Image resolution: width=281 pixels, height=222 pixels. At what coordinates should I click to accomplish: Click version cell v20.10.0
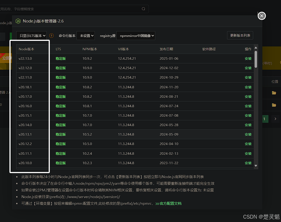pyautogui.click(x=25, y=163)
